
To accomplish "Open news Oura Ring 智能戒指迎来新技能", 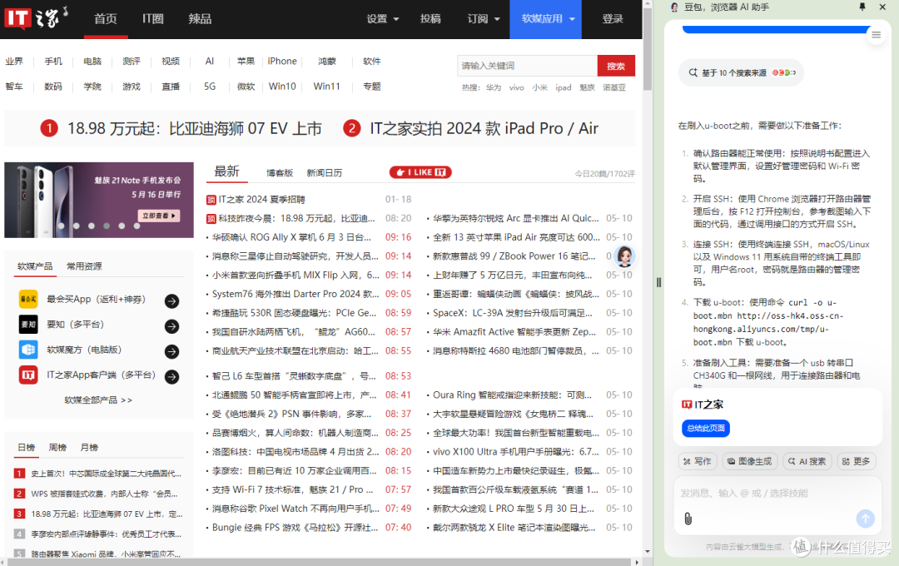I will 512,395.
